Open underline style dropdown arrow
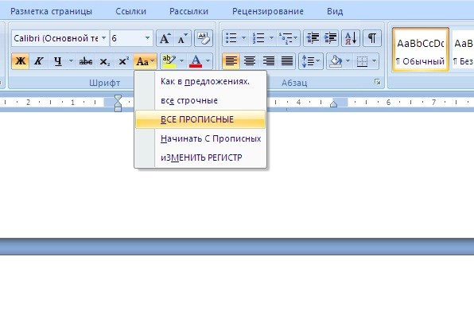Viewport: 474px width, 319px height. 72,61
